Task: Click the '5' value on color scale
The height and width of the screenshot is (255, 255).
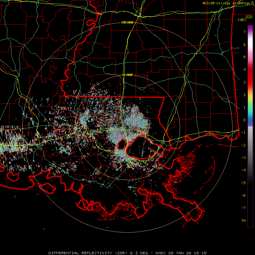Action: coord(245,57)
